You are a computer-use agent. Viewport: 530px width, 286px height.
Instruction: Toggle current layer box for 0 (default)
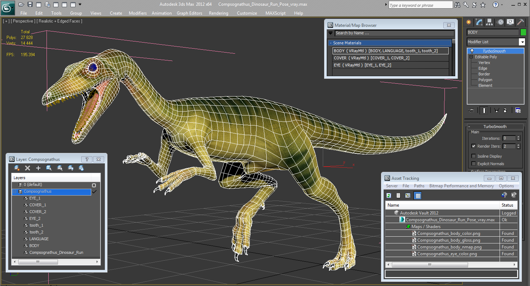pos(94,185)
